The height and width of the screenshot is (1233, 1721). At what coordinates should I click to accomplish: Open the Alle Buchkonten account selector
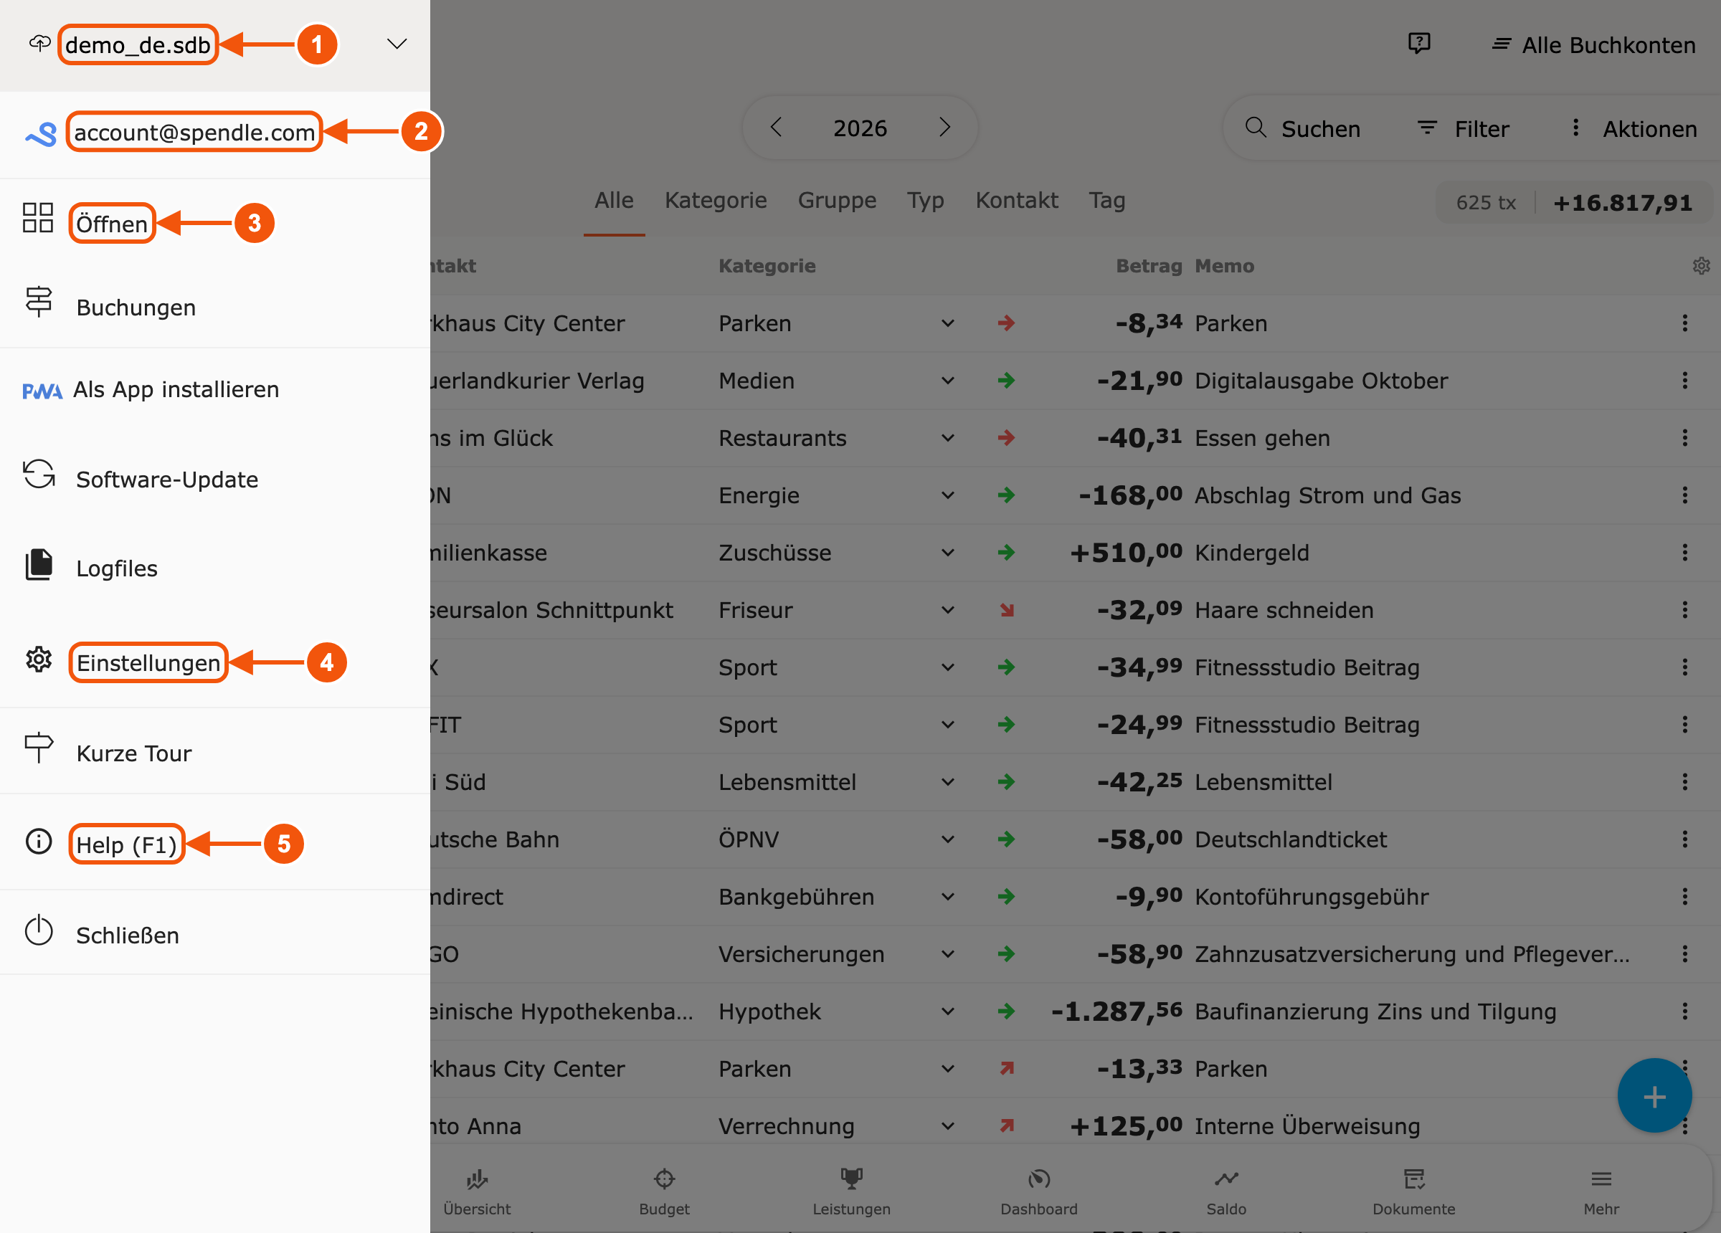[1593, 44]
